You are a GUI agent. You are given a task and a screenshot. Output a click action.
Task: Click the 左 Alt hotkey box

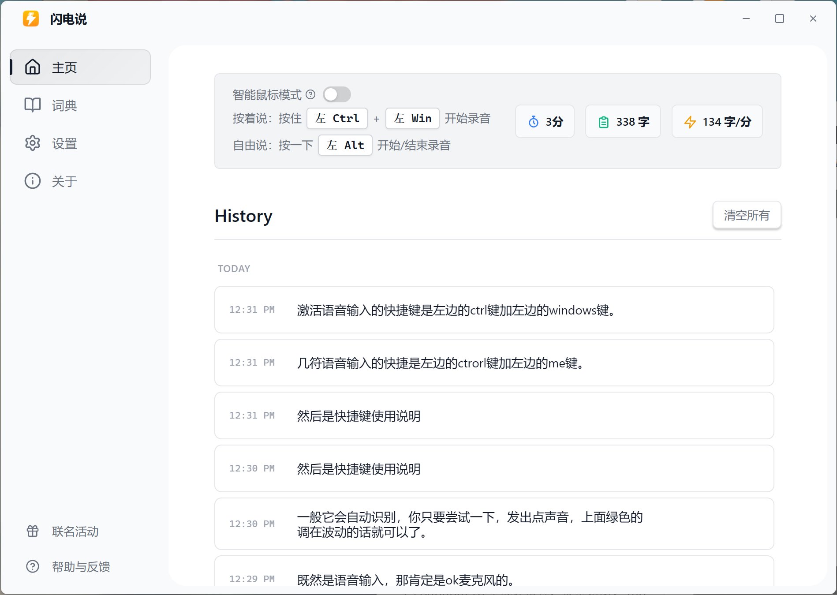click(345, 146)
